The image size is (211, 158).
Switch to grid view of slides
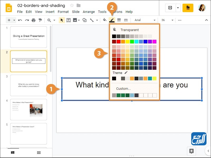point(39,152)
